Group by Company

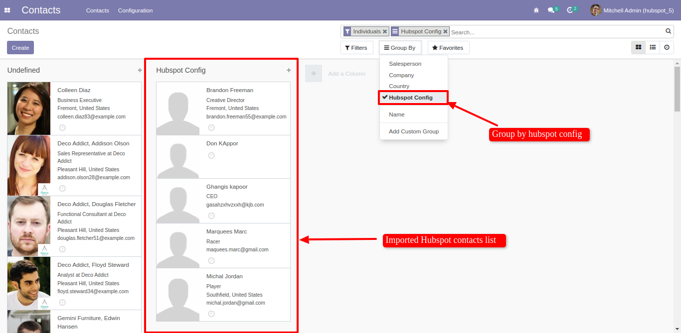point(414,75)
